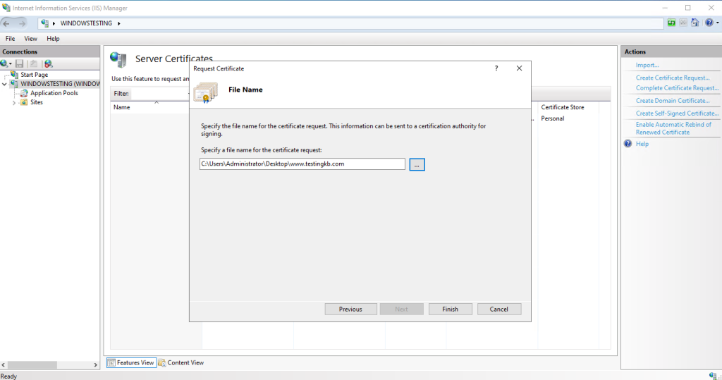Open Help via the blue question icon
Screen dimensions: 722x380
(x=707, y=23)
